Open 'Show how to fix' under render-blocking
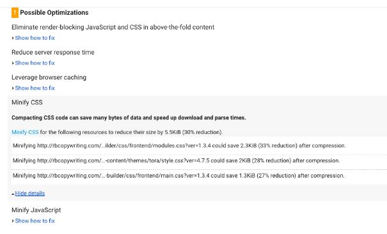The image size is (387, 234). click(x=35, y=38)
